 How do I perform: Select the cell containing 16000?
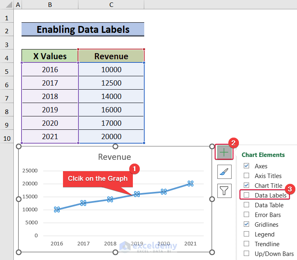coord(111,110)
